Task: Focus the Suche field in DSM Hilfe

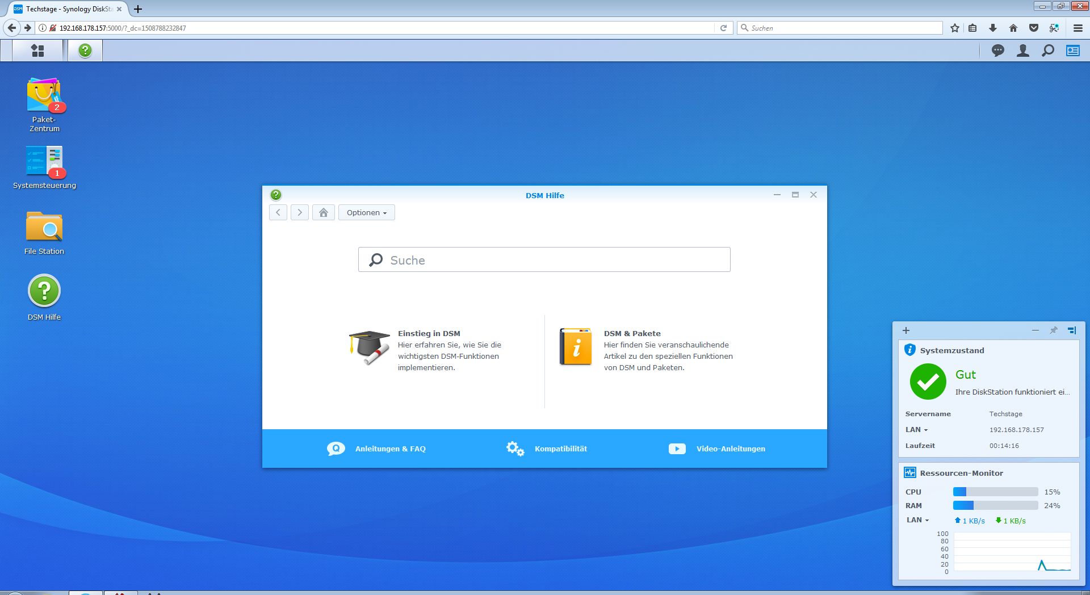Action: coord(544,259)
